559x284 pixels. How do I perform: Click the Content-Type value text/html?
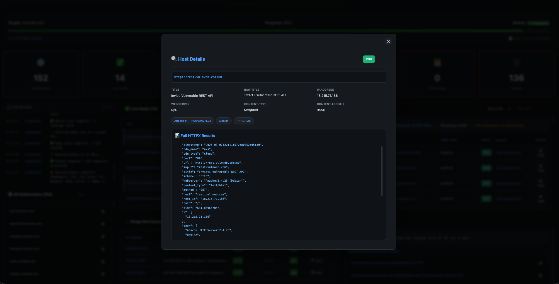(x=251, y=110)
